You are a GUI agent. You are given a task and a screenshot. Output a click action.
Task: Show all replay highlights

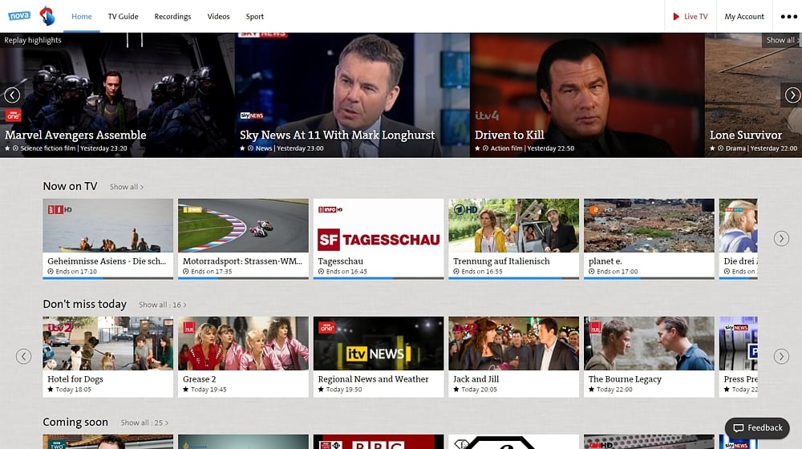[781, 40]
